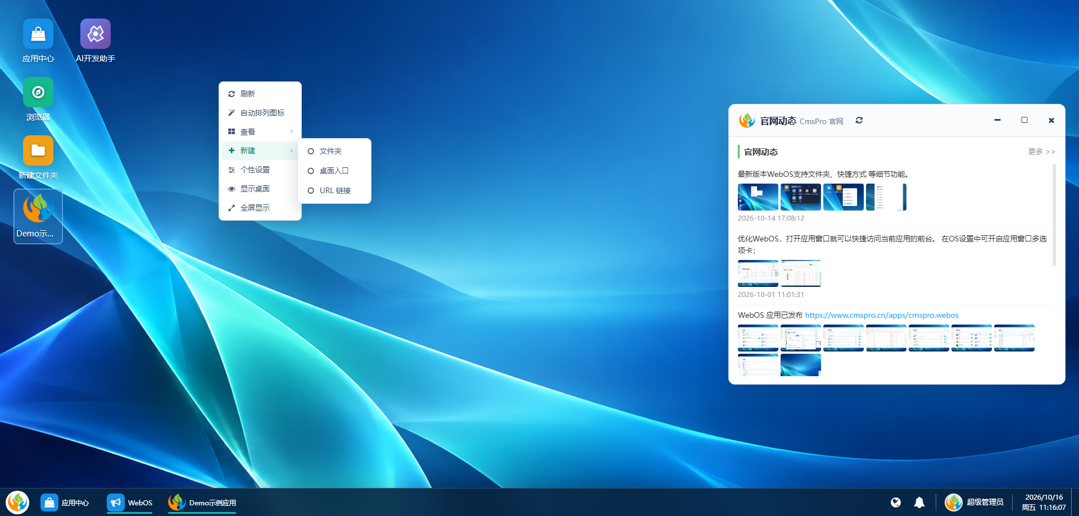This screenshot has height=516, width=1079.
Task: Choose 全屏显示 in the context menu
Action: coord(260,208)
